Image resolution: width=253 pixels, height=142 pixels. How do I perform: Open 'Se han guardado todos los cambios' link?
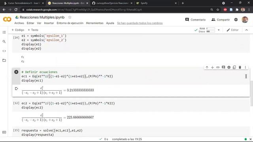point(140,23)
